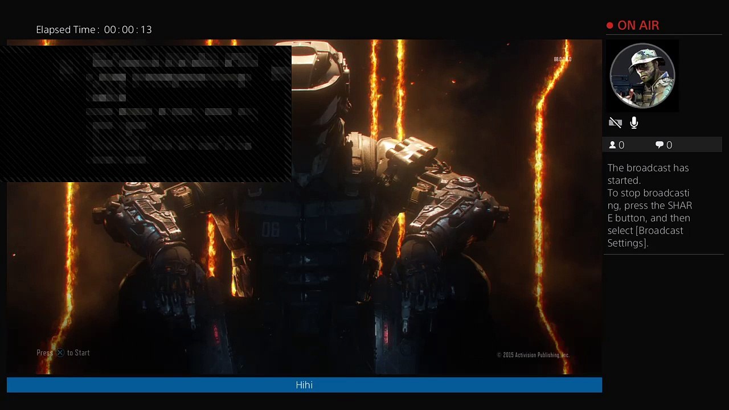The width and height of the screenshot is (729, 410).
Task: Select the Elapsed Time readout
Action: 94,30
